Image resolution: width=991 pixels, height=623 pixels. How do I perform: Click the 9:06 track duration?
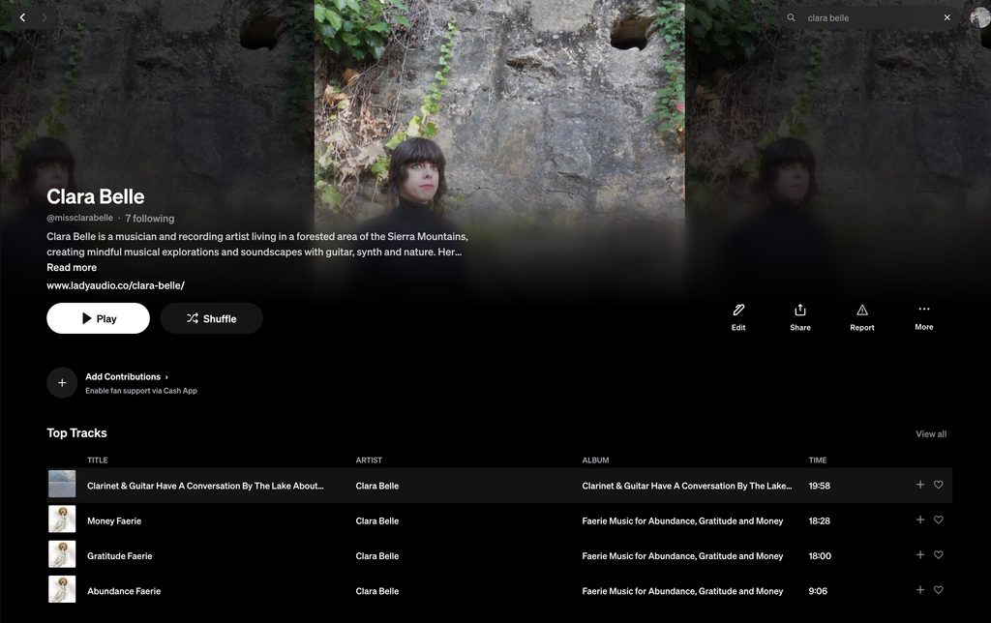point(818,591)
